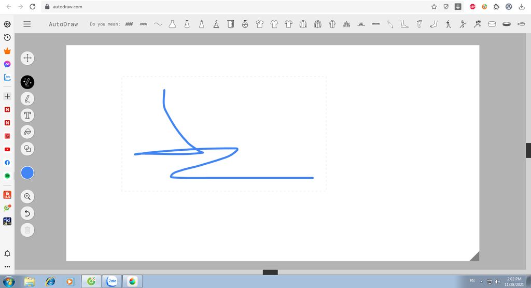Screen dimensions: 531x288
Task: Open Facebook from the sidebar
Action: tap(7, 163)
